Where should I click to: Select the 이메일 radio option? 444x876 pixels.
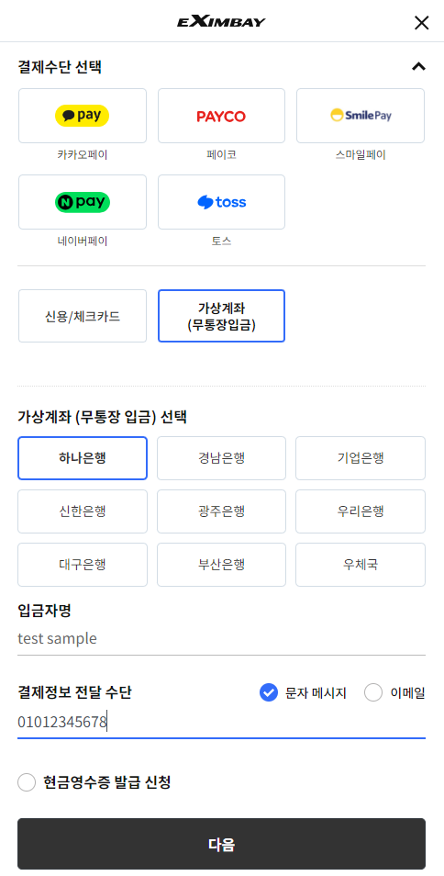[373, 693]
